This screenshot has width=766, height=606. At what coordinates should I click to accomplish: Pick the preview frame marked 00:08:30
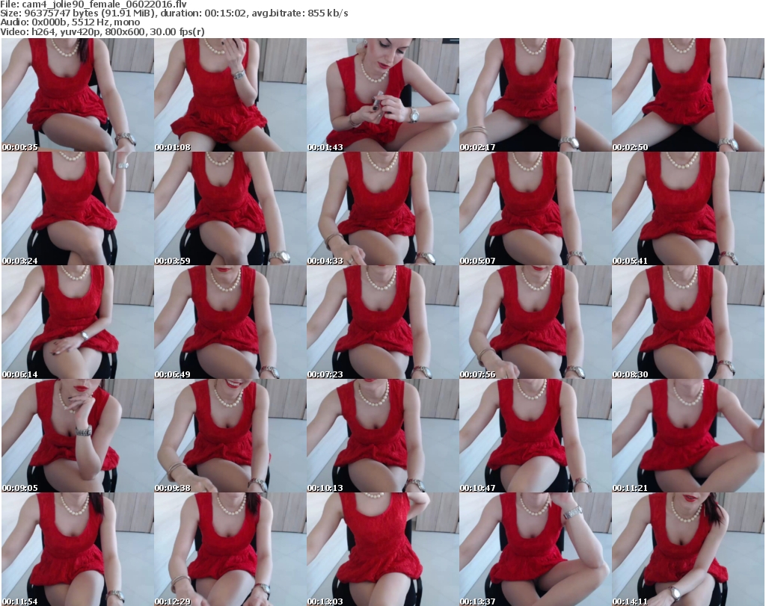coord(688,322)
